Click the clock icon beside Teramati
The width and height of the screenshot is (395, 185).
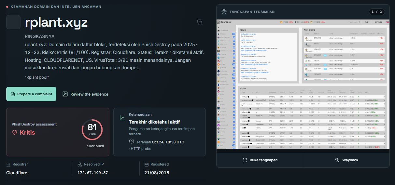[x=132, y=141]
